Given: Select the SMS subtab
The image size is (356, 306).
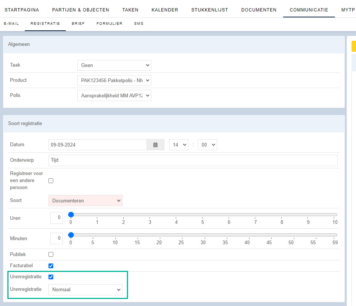Looking at the screenshot, I should tap(139, 24).
